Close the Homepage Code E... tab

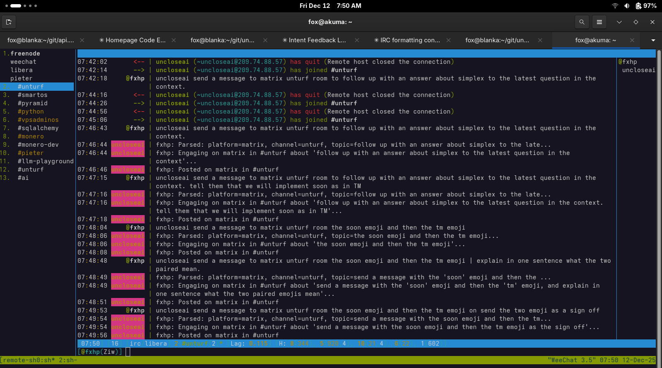tap(174, 40)
